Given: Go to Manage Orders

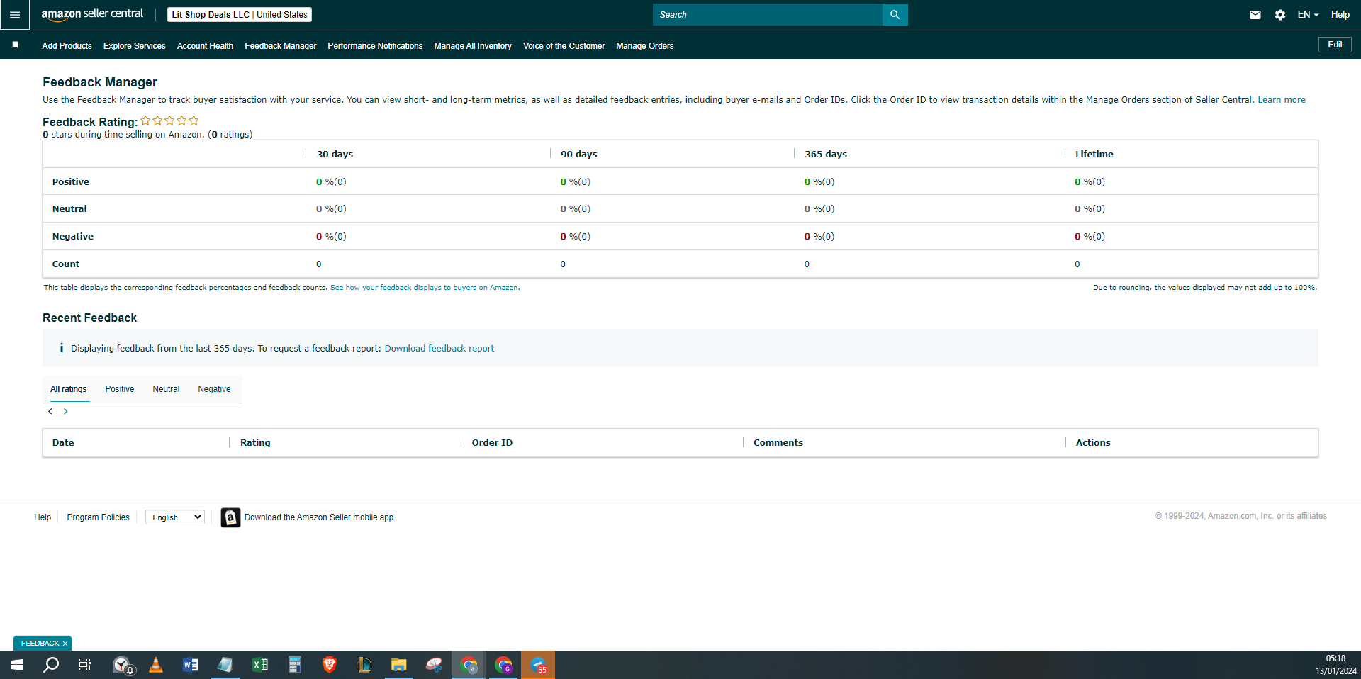Looking at the screenshot, I should (645, 46).
